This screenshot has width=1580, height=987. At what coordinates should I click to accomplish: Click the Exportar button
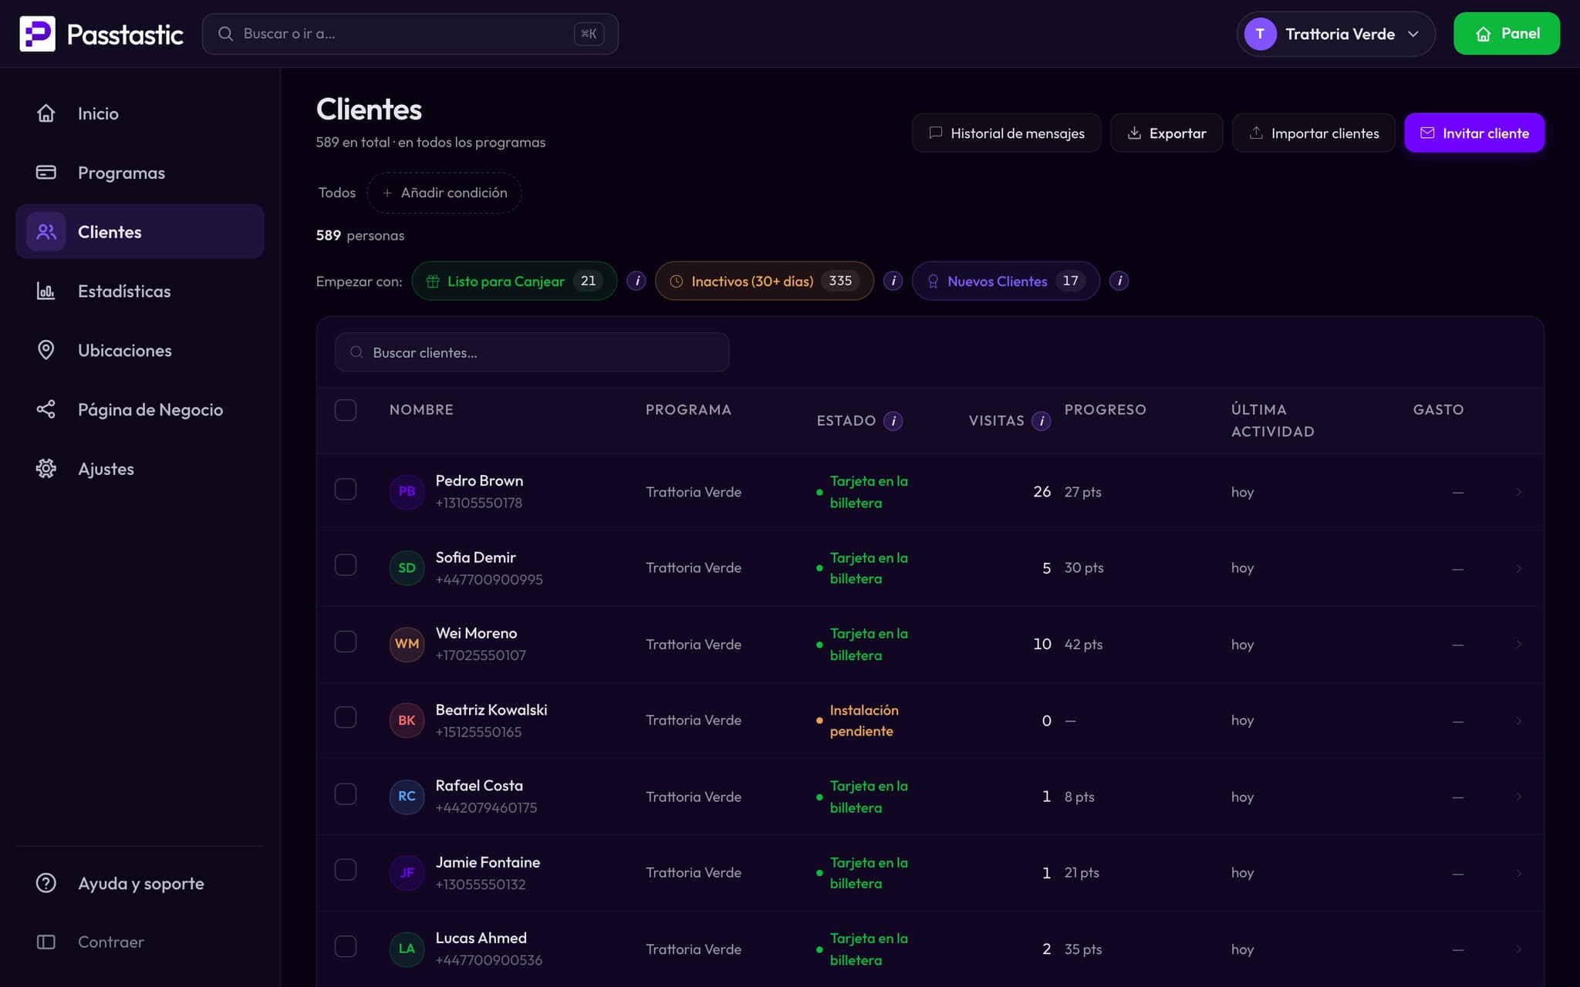point(1166,133)
